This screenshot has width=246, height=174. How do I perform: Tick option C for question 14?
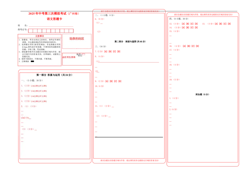[x=192, y=28]
